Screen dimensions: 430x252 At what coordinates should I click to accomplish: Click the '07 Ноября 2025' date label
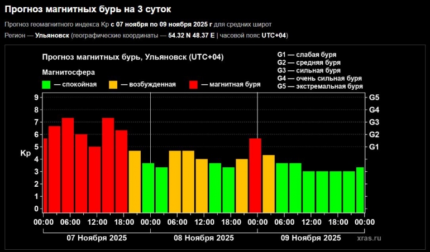point(97,238)
